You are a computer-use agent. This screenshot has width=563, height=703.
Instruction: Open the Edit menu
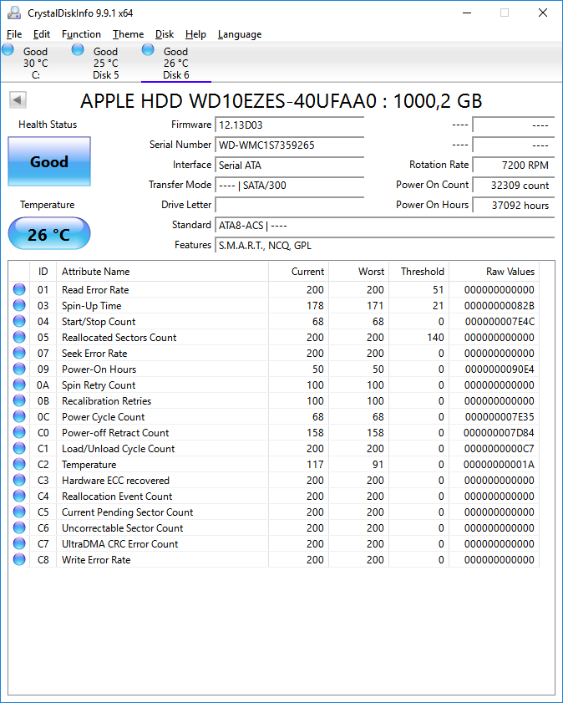tap(42, 34)
